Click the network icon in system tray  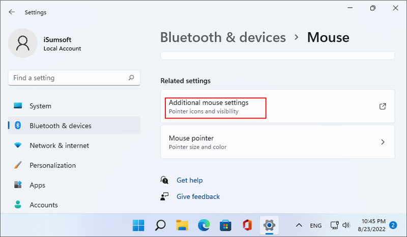pos(334,225)
